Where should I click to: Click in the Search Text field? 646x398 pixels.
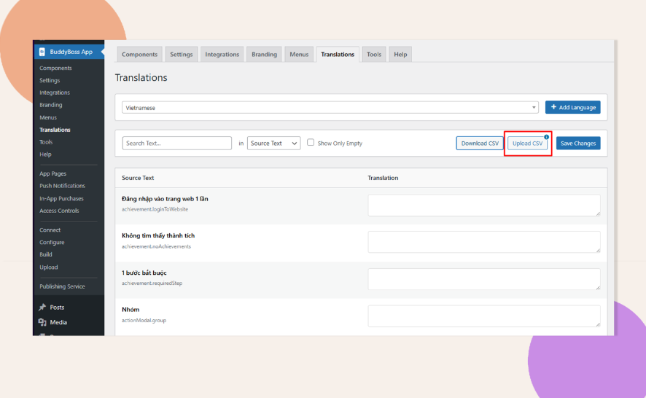176,144
